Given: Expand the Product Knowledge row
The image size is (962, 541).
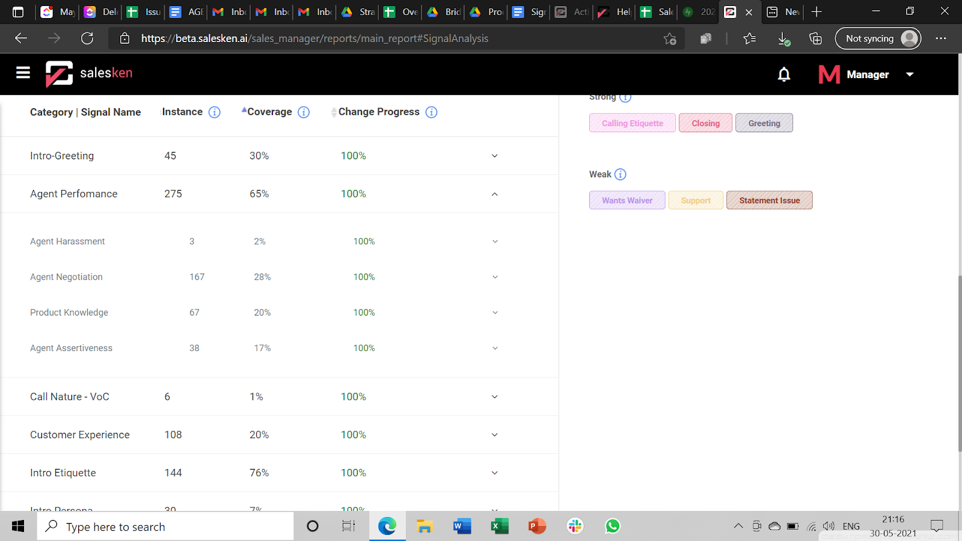Looking at the screenshot, I should point(495,313).
